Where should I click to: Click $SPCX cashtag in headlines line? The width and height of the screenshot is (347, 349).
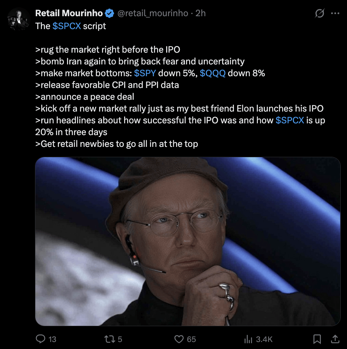click(290, 120)
